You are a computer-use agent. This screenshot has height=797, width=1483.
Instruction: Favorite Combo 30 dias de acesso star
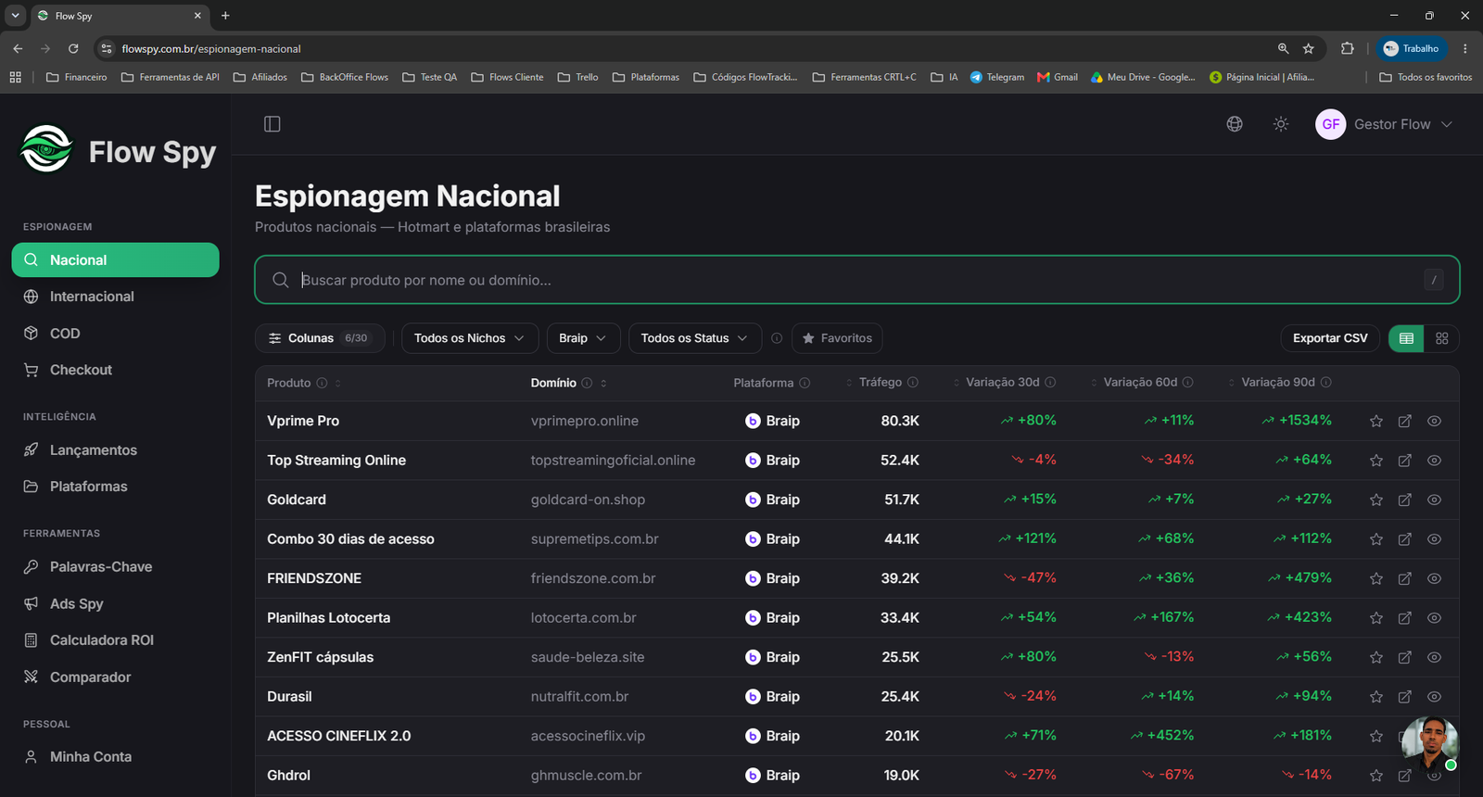pyautogui.click(x=1376, y=539)
